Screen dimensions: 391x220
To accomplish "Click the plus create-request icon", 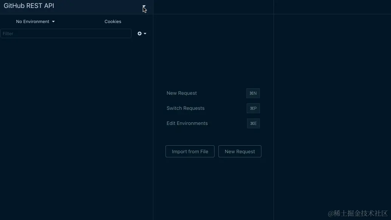I will [139, 33].
